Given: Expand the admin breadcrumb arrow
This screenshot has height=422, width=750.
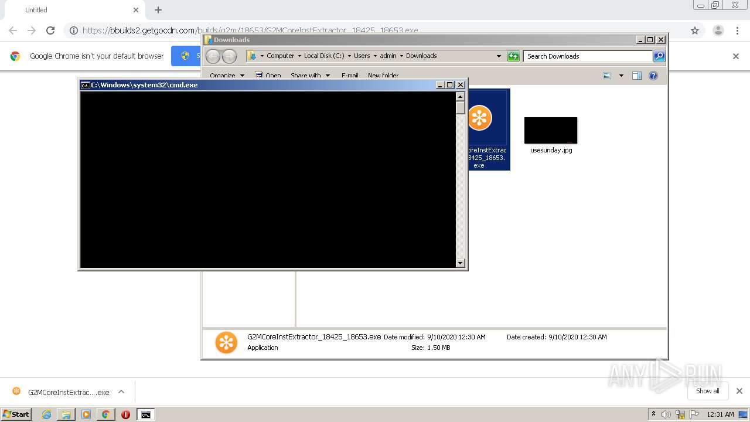Looking at the screenshot, I should pyautogui.click(x=401, y=56).
